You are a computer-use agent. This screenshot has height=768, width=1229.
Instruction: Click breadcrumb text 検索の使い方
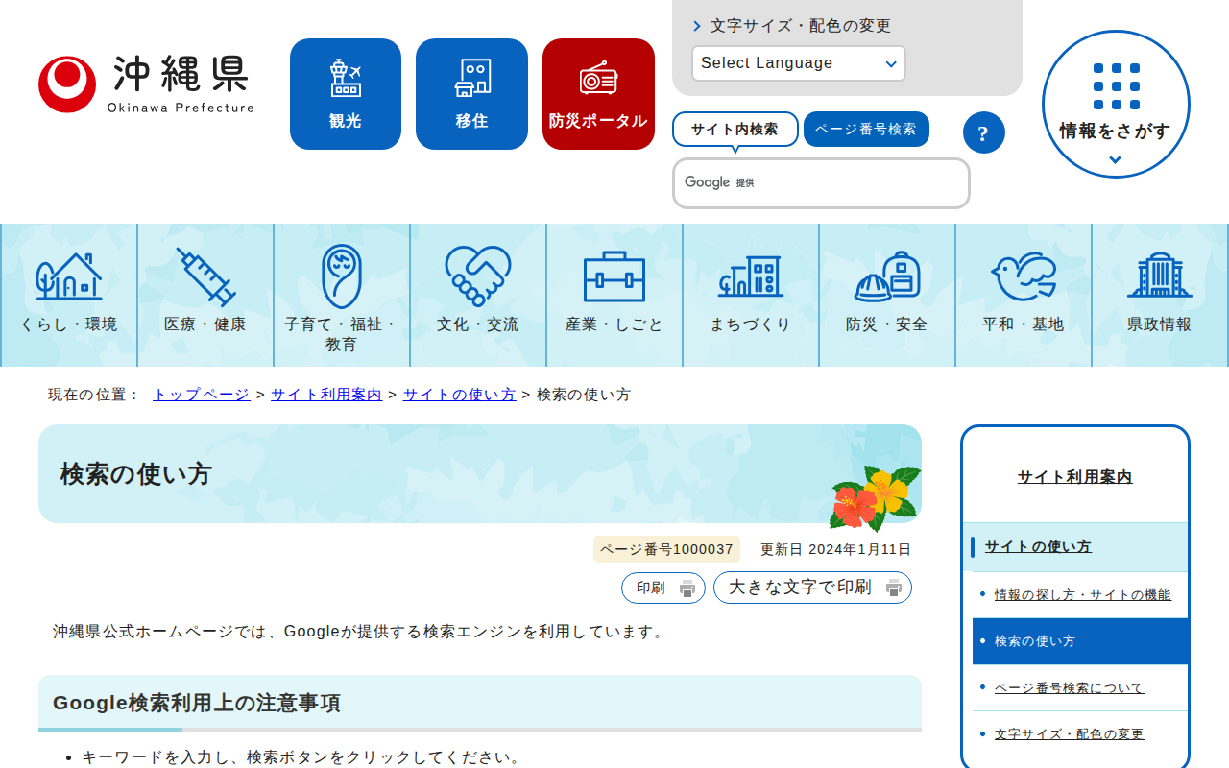point(584,395)
